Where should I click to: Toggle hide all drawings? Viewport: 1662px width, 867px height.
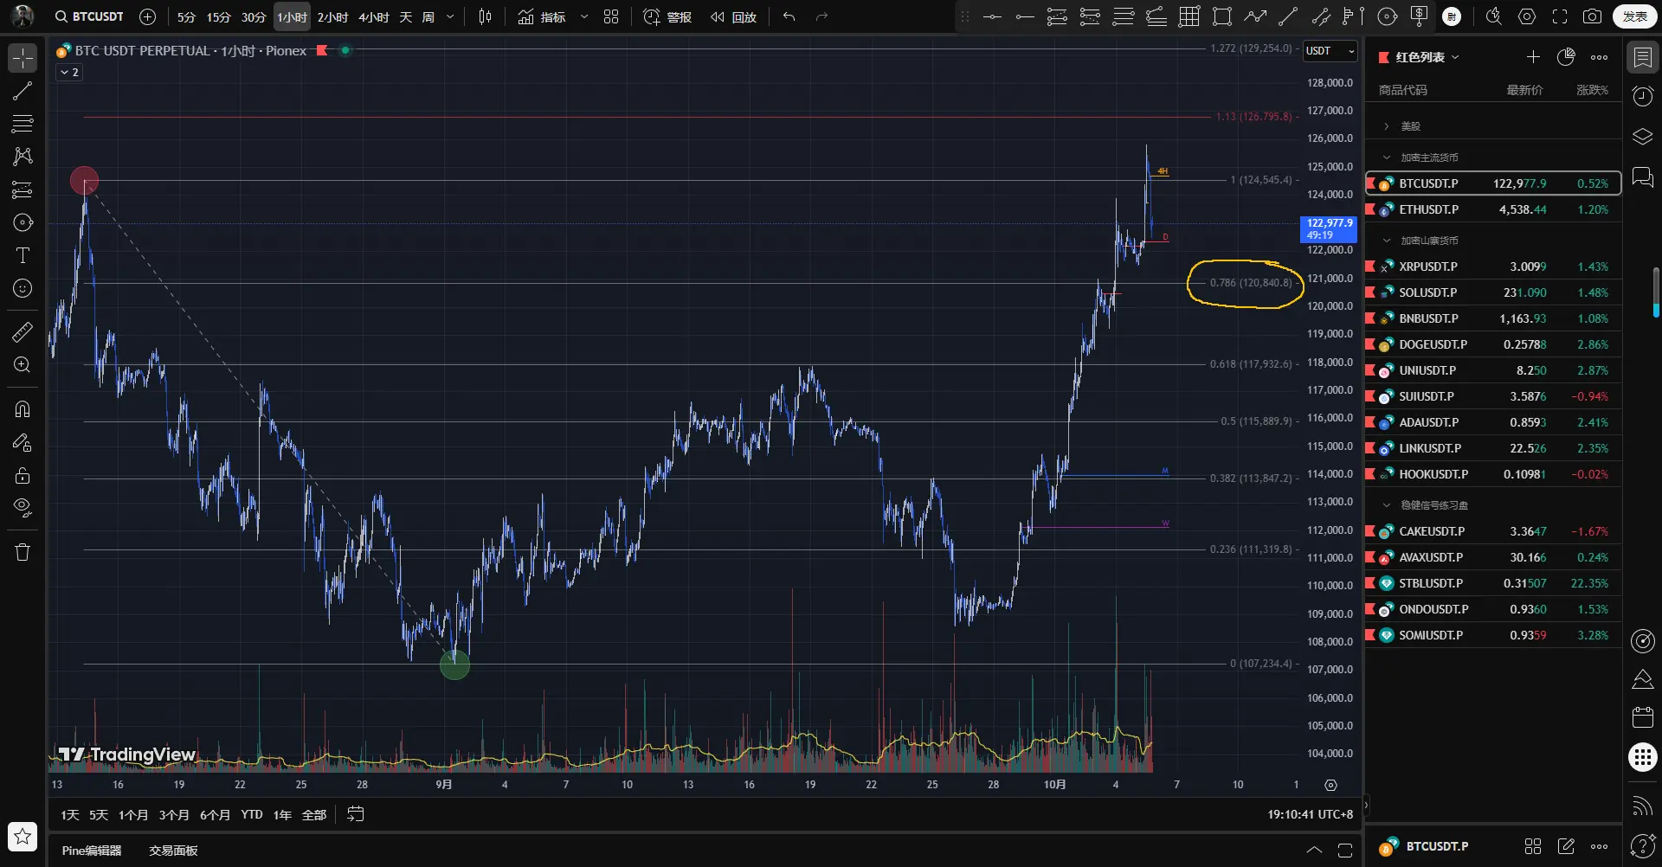23,507
